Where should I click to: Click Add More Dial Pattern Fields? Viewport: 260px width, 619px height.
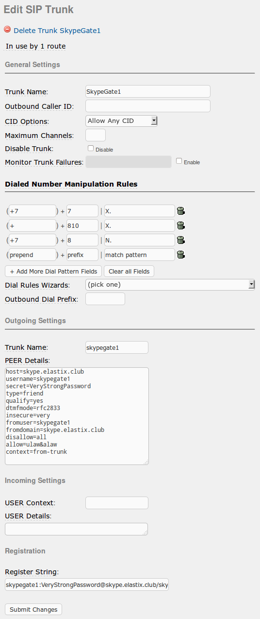tap(53, 271)
